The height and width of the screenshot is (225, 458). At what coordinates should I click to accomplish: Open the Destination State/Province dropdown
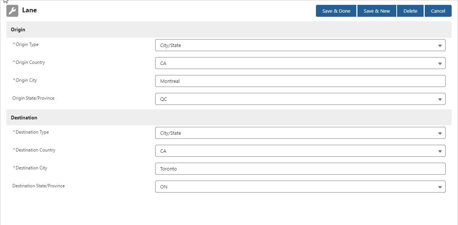[x=300, y=187]
